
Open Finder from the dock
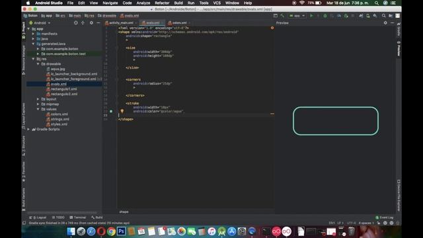pos(71,231)
